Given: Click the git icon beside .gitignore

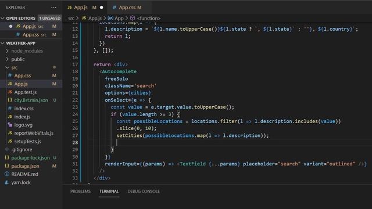Looking at the screenshot, I should [x=7, y=149].
